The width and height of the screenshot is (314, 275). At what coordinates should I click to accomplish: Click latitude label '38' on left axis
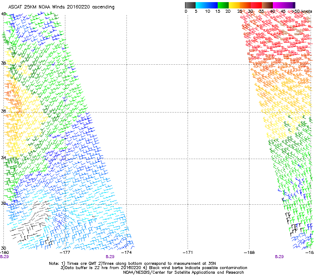(3, 63)
